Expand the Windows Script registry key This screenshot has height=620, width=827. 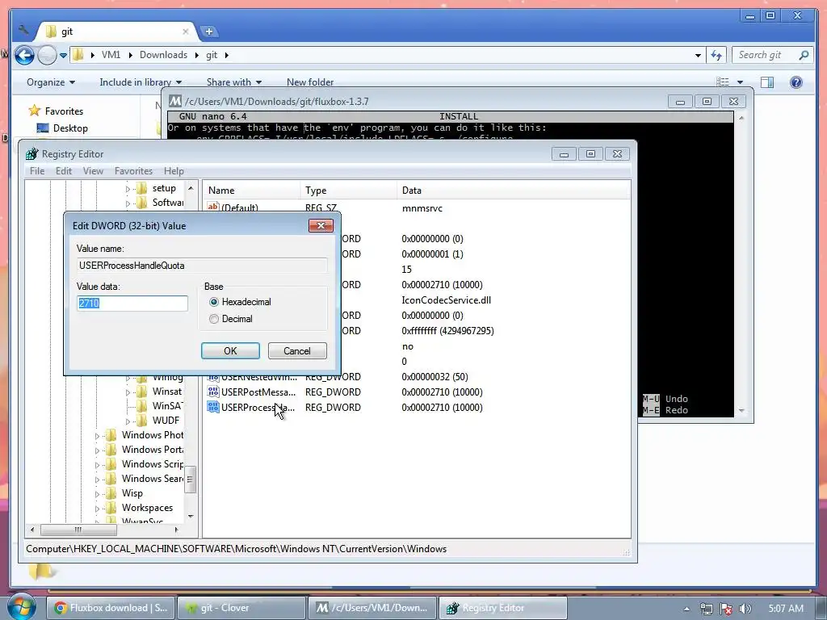tap(97, 465)
